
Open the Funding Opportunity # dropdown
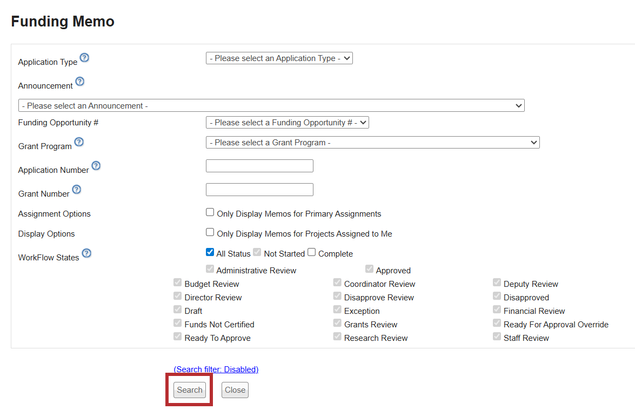tap(287, 123)
